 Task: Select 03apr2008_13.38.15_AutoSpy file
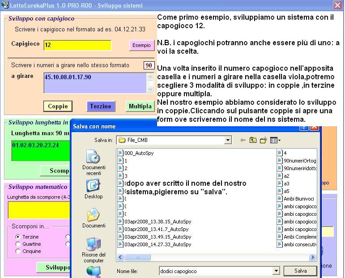pyautogui.click(x=154, y=222)
